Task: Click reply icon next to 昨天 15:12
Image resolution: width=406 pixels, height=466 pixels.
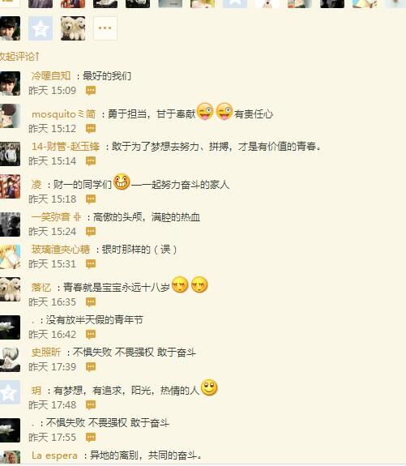Action: point(91,128)
